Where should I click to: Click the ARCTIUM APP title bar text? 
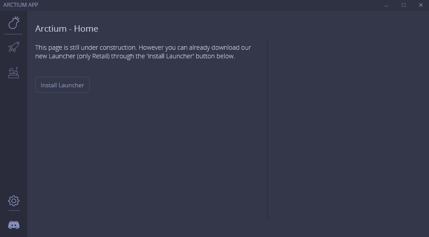21,5
